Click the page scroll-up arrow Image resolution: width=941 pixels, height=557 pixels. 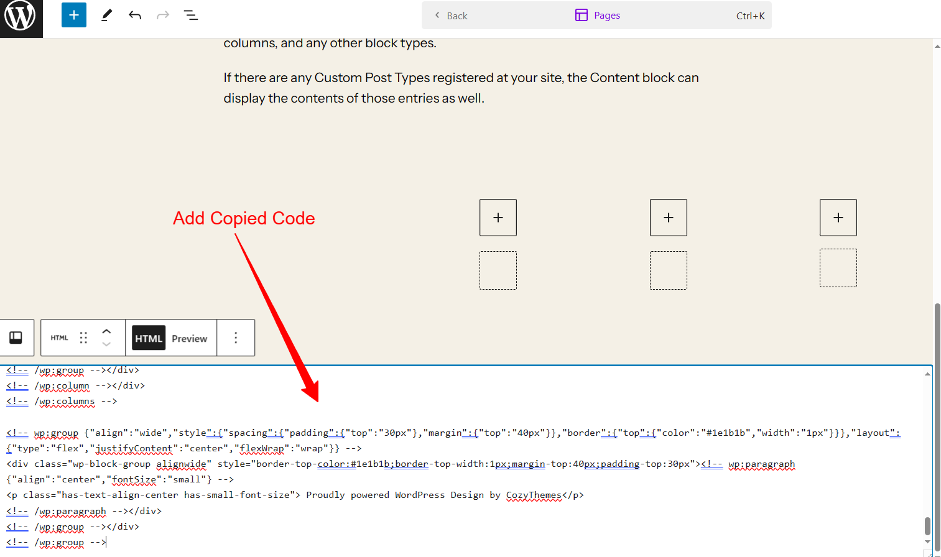[937, 46]
